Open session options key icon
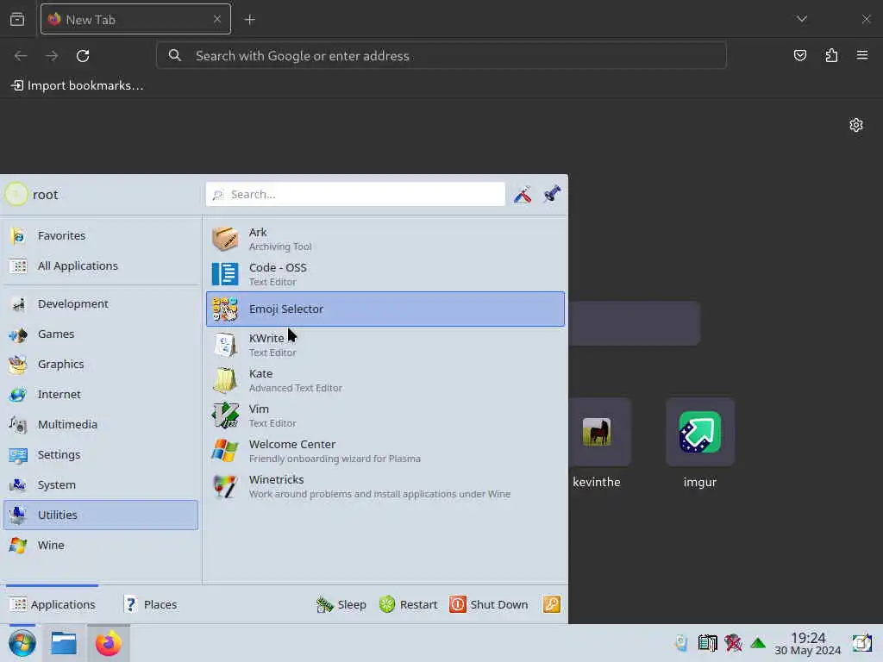The image size is (883, 662). (x=551, y=604)
